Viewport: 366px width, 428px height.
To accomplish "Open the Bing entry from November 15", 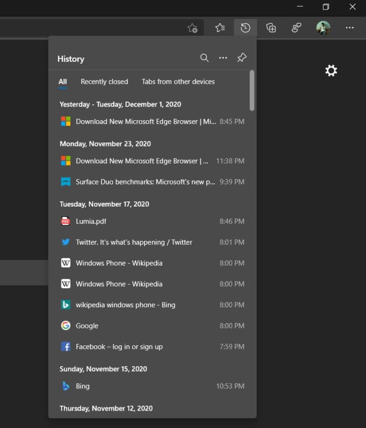I will point(83,386).
